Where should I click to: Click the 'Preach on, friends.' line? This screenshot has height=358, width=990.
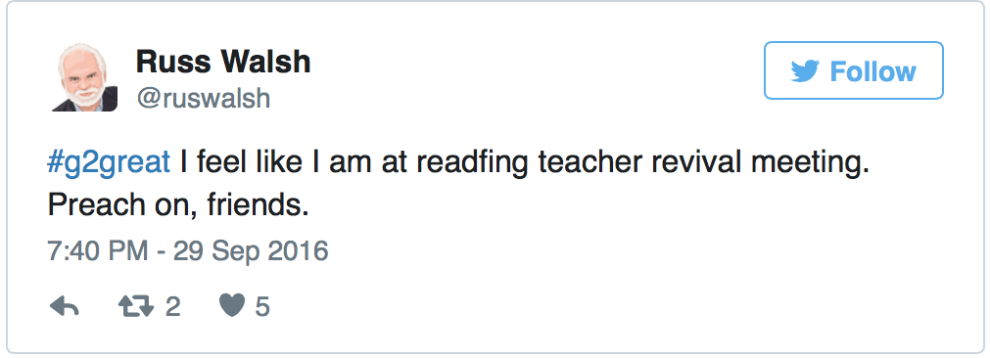[178, 206]
